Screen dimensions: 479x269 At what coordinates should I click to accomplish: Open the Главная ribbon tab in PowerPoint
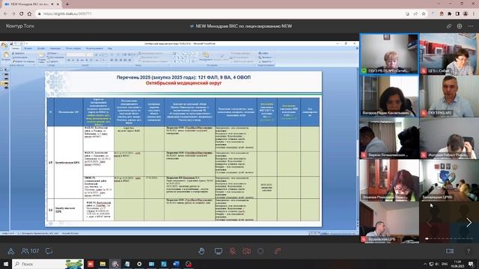[15, 48]
